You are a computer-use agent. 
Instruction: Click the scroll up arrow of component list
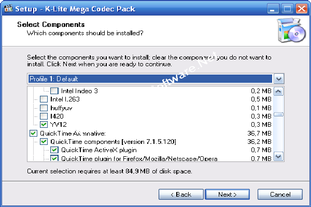tap(278, 92)
